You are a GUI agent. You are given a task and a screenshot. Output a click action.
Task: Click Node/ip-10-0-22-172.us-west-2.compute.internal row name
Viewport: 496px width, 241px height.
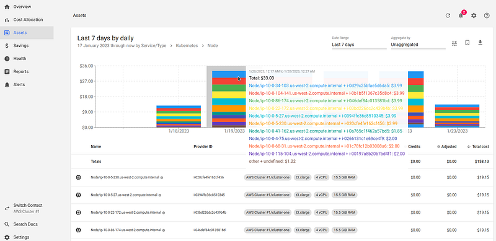[x=126, y=213]
